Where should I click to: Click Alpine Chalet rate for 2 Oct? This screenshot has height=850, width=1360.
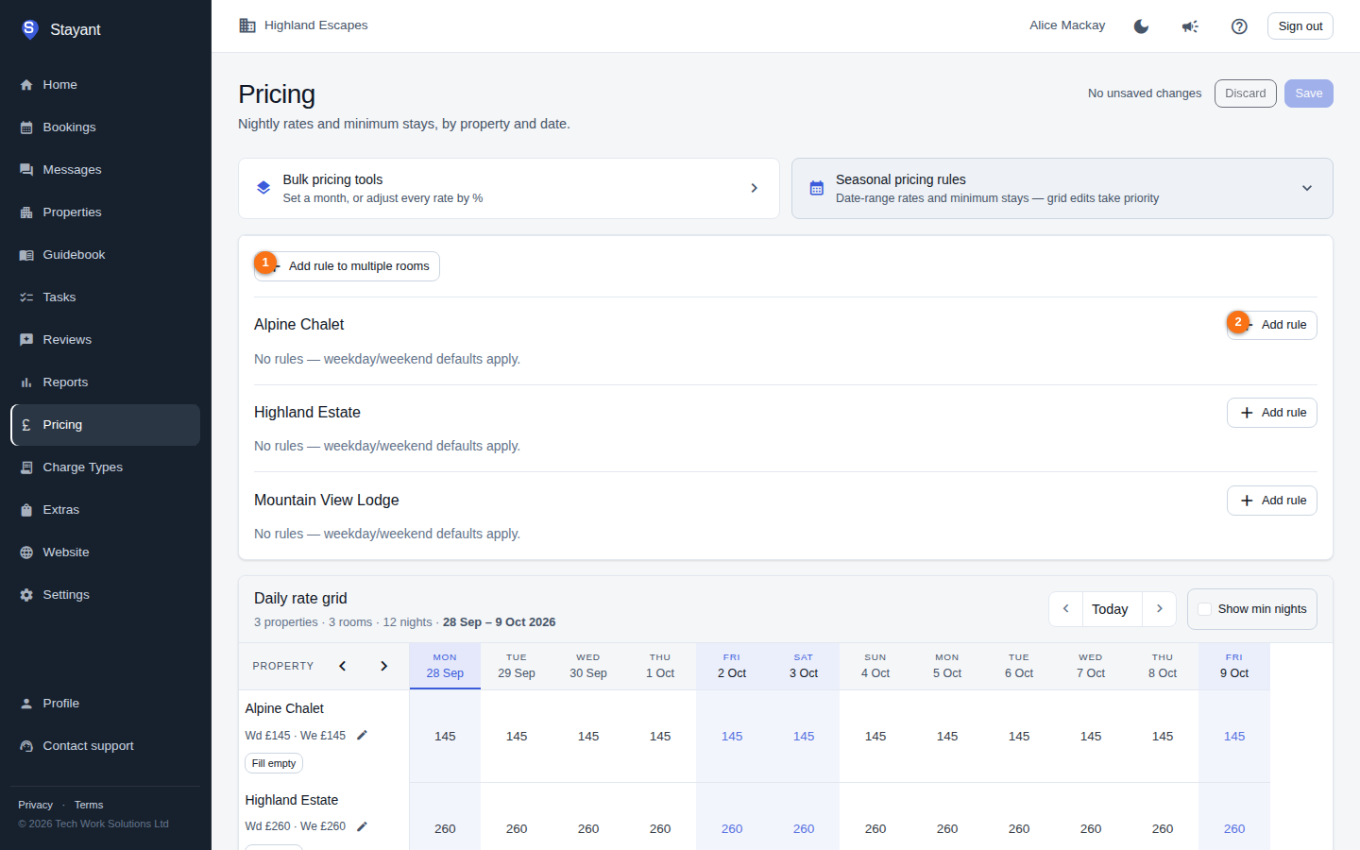tap(732, 736)
